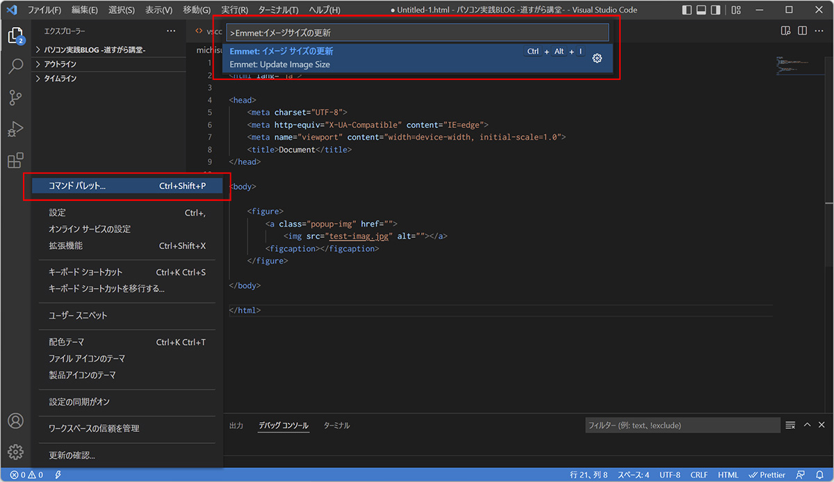The width and height of the screenshot is (834, 482).
Task: Open the 実行(R) menu
Action: pyautogui.click(x=235, y=10)
